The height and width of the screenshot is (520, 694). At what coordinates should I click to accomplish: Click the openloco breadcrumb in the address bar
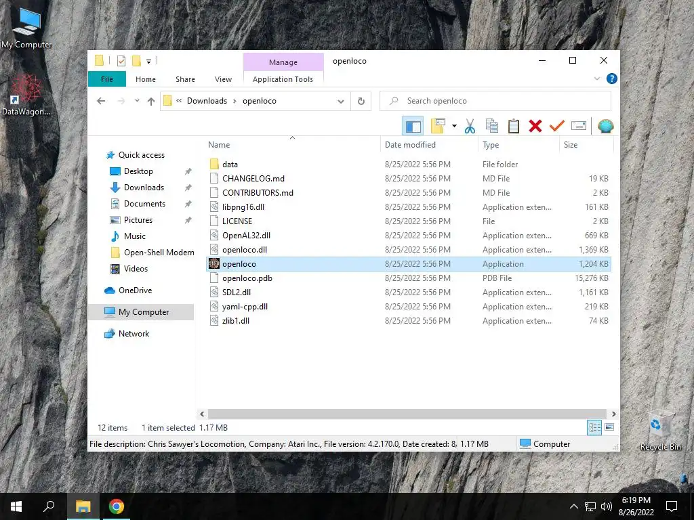(x=260, y=101)
